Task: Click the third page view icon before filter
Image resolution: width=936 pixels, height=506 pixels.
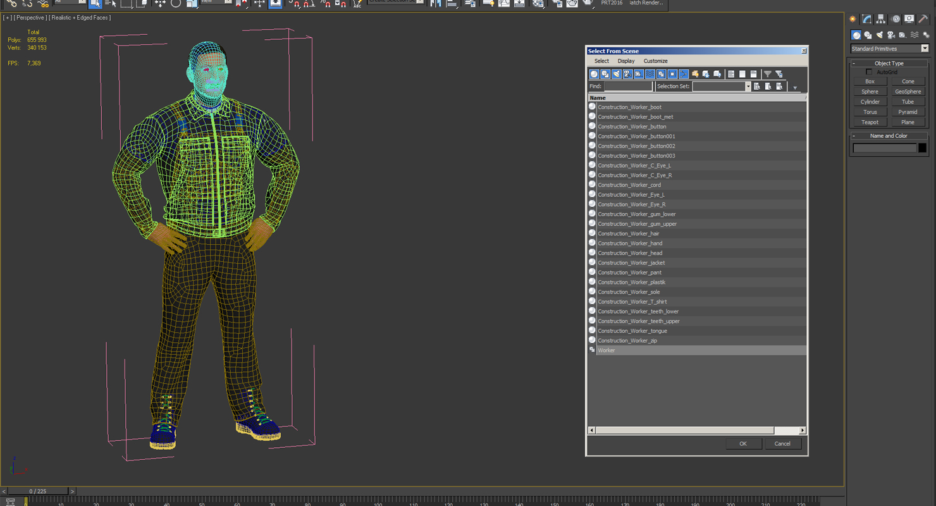Action: (753, 74)
